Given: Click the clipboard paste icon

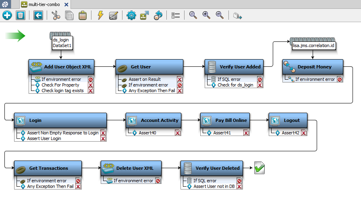Looking at the screenshot, I should point(83,15).
